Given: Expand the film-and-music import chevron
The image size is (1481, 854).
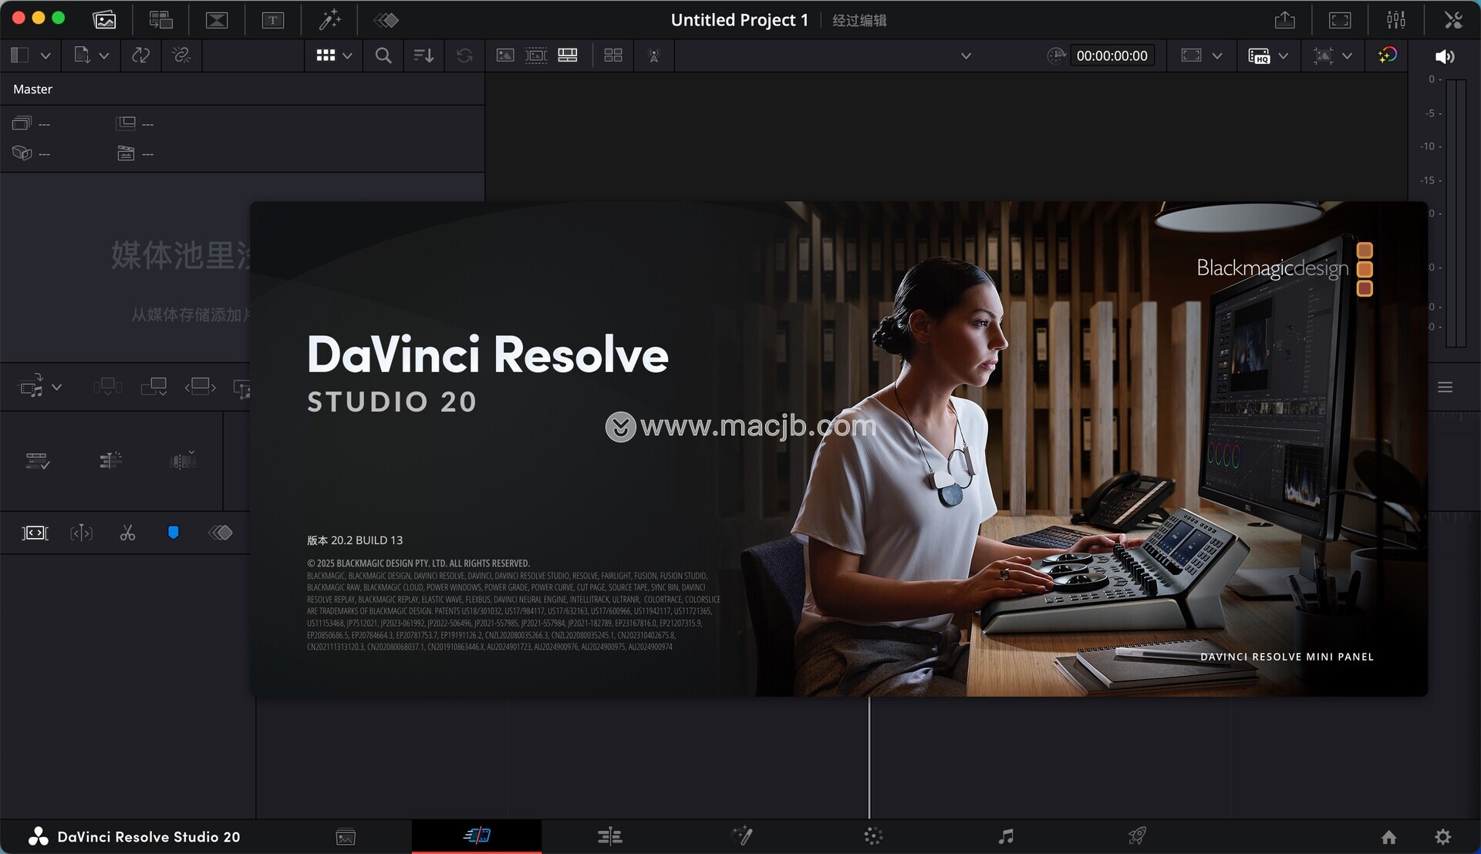Looking at the screenshot, I should tap(56, 387).
